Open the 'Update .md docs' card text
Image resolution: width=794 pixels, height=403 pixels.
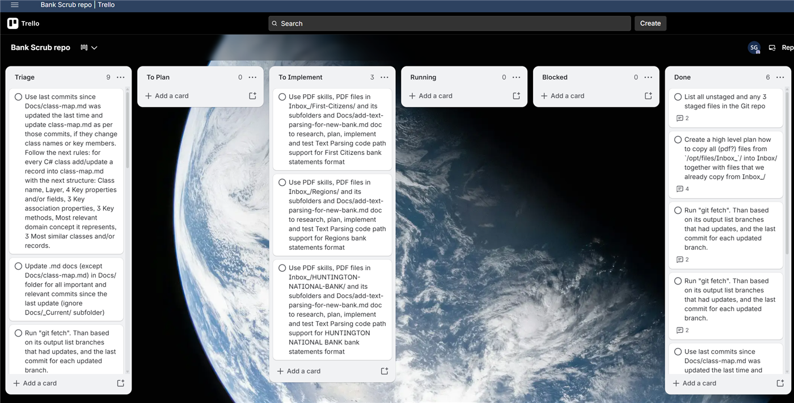pyautogui.click(x=71, y=289)
